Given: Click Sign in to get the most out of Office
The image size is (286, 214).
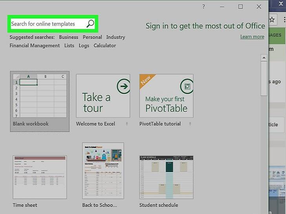Looking at the screenshot, I should click(205, 26).
